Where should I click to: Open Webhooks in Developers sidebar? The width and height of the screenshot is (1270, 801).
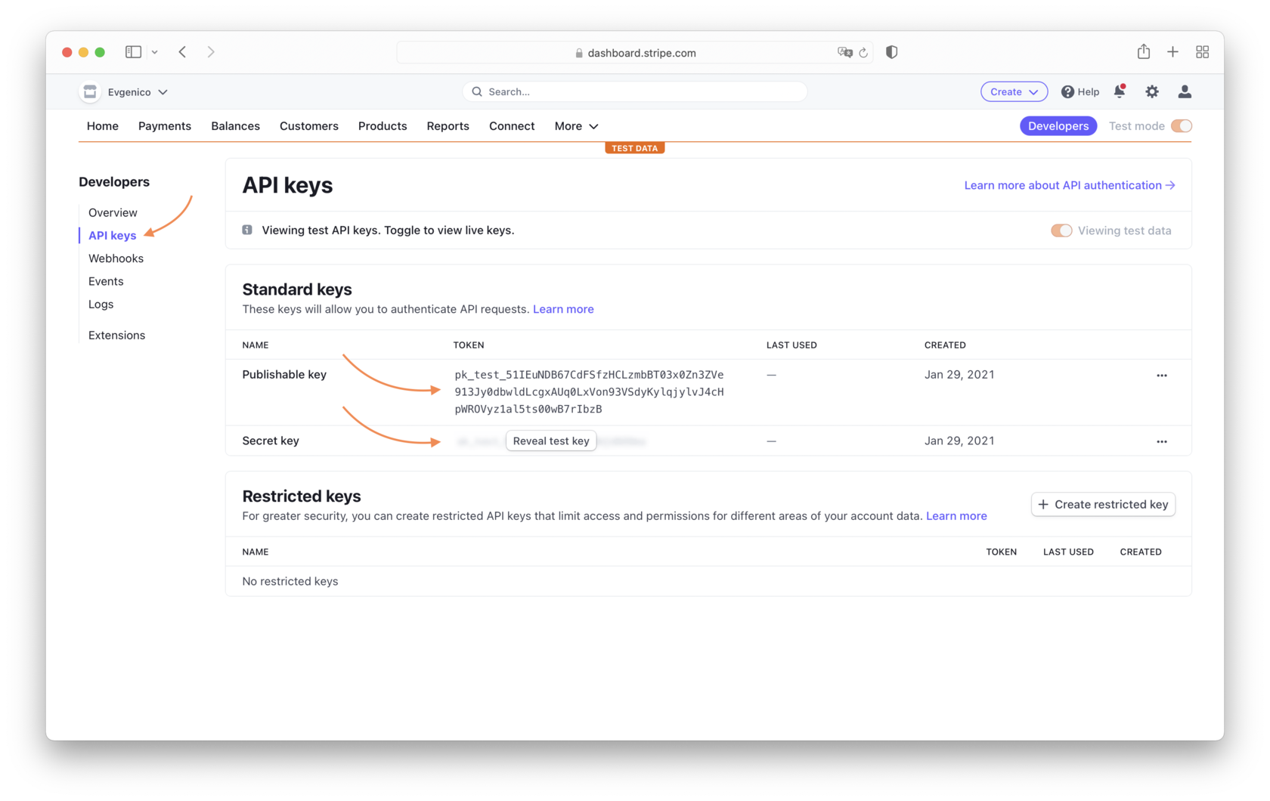point(116,258)
